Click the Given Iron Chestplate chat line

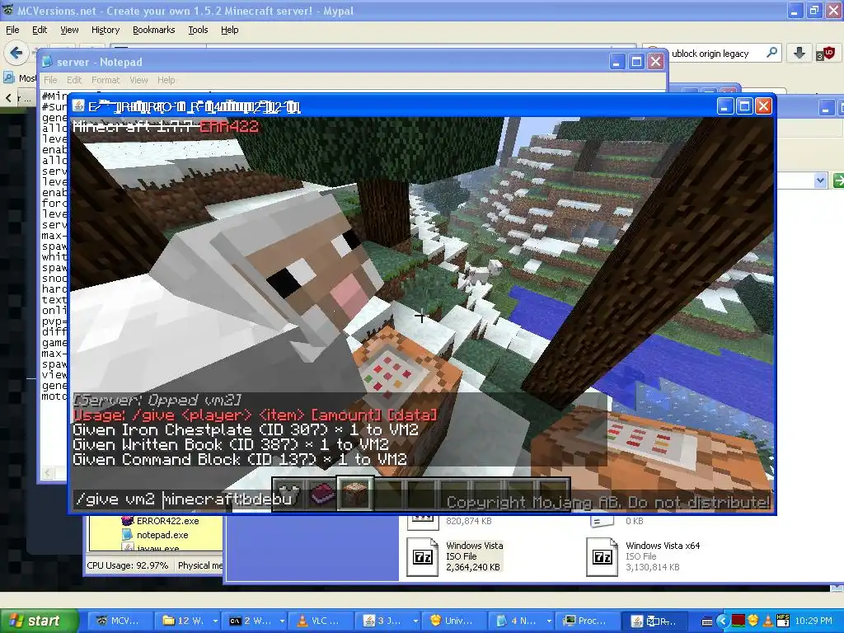(x=246, y=429)
